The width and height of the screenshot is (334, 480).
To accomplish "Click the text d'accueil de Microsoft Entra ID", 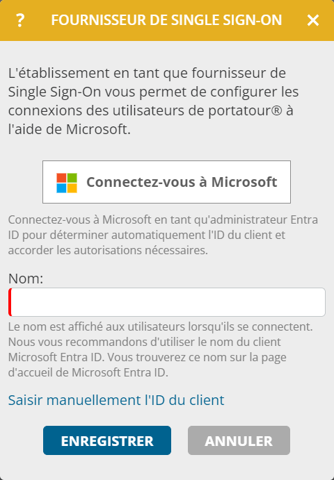I will coord(88,372).
